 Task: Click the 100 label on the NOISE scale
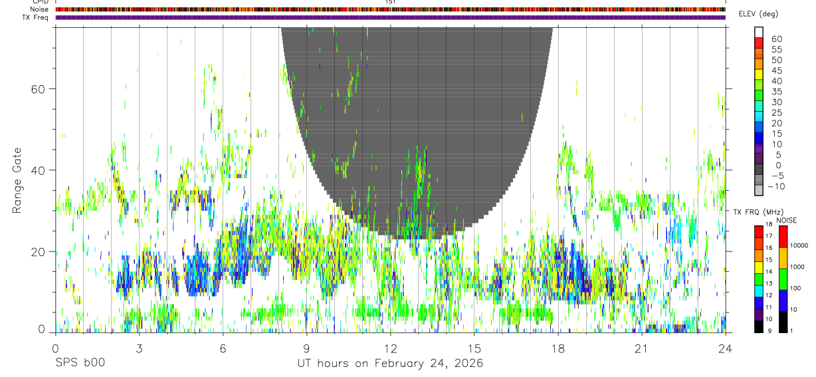coord(797,288)
